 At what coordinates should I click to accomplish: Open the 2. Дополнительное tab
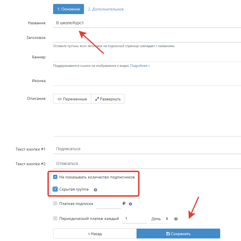tap(106, 9)
